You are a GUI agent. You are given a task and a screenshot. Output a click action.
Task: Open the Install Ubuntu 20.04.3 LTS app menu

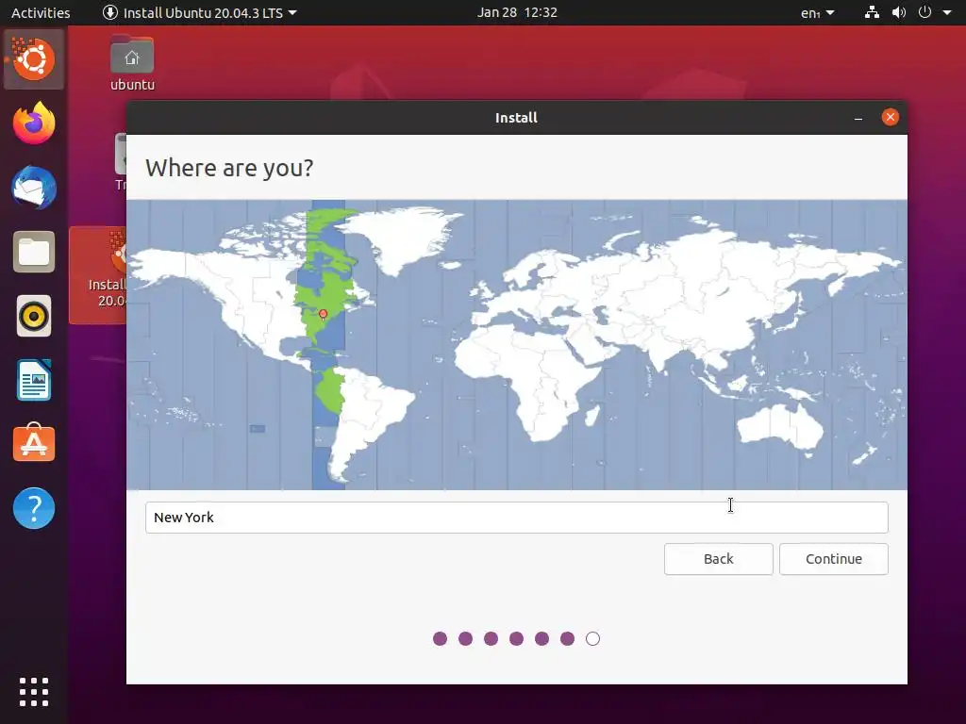pyautogui.click(x=200, y=12)
